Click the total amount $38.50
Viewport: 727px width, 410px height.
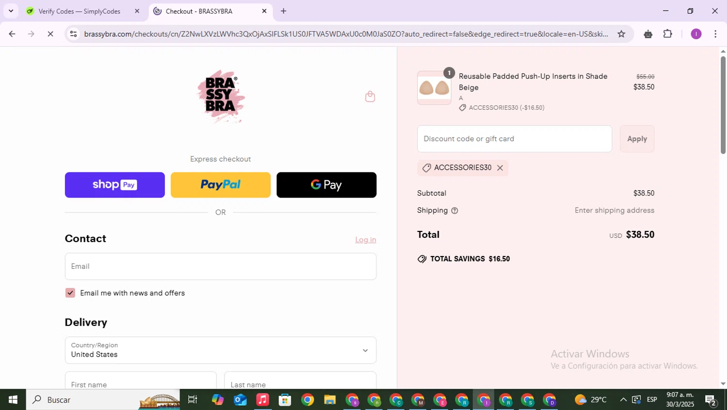(x=640, y=235)
